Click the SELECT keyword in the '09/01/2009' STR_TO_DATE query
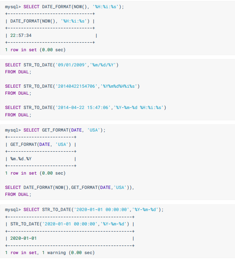Screen dimensions: 235x259 coord(13,65)
